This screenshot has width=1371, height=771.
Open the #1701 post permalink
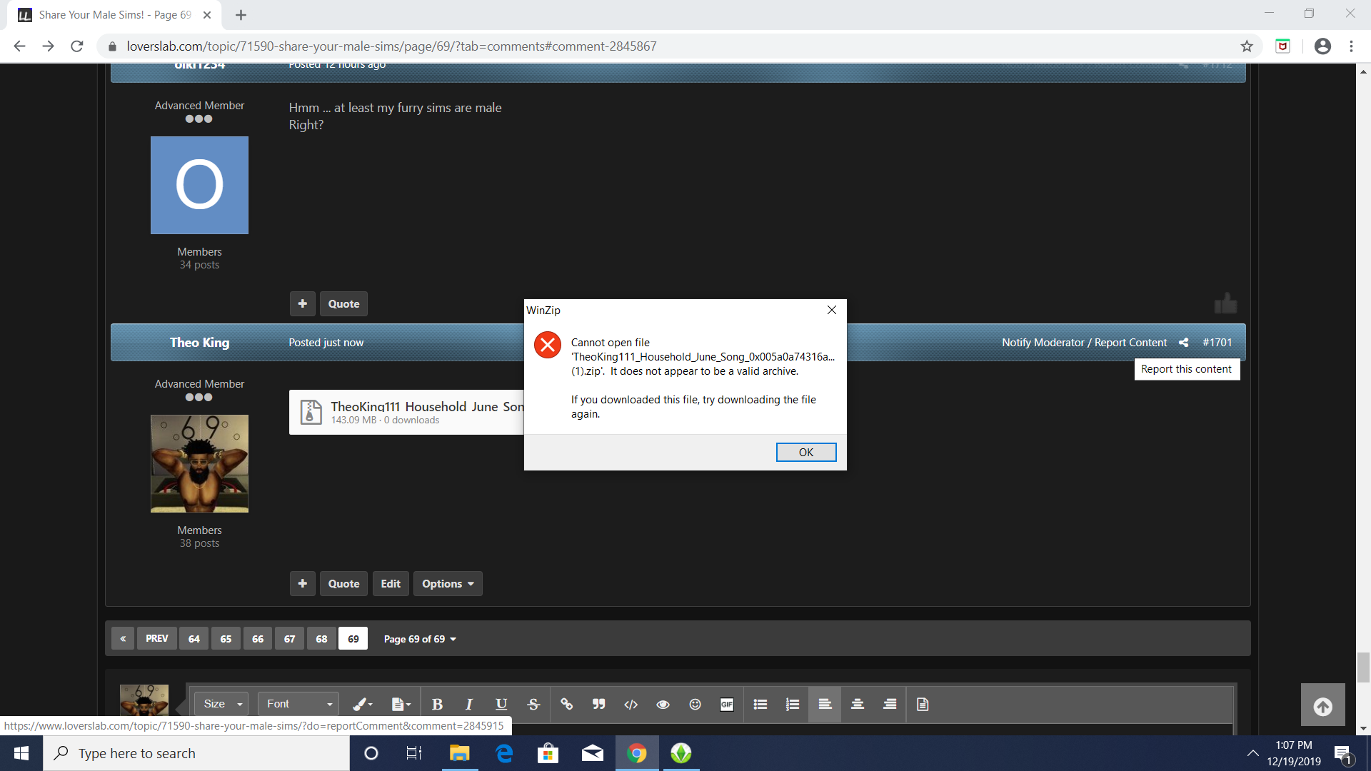point(1217,343)
